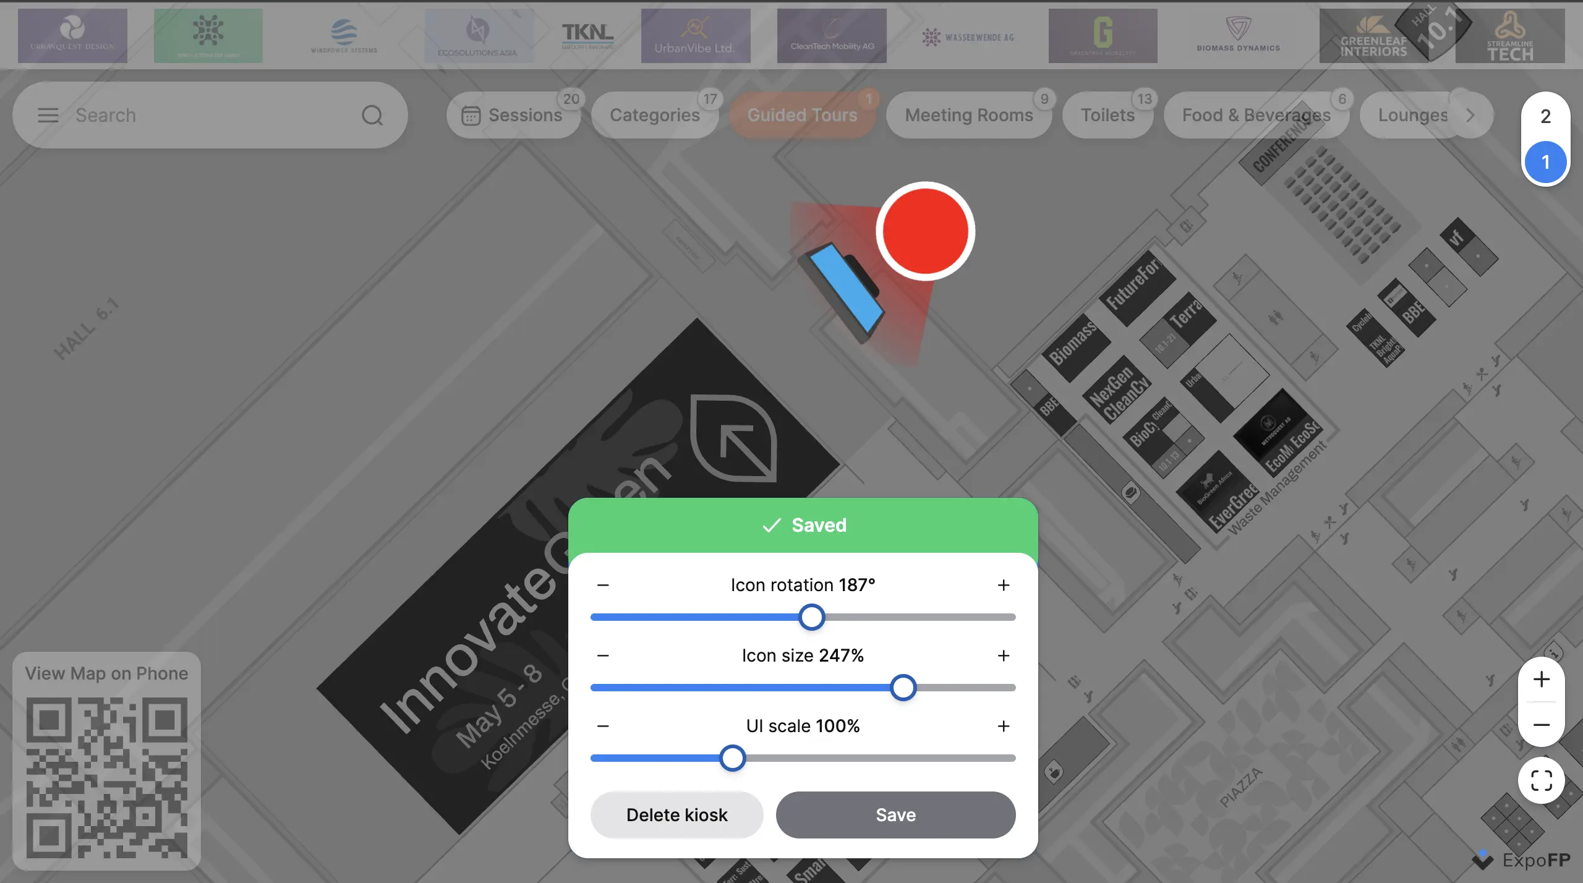Increase Icon rotation with plus
Viewport: 1583px width, 883px height.
pyautogui.click(x=1003, y=585)
